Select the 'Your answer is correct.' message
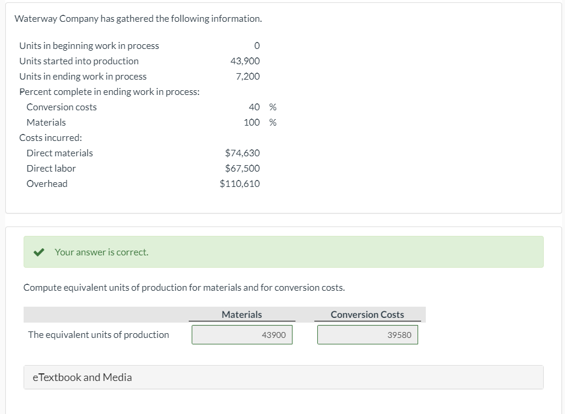Screen dimensions: 565x414 pyautogui.click(x=101, y=252)
